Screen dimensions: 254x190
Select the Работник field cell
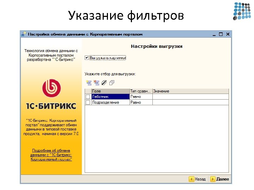tap(110, 97)
